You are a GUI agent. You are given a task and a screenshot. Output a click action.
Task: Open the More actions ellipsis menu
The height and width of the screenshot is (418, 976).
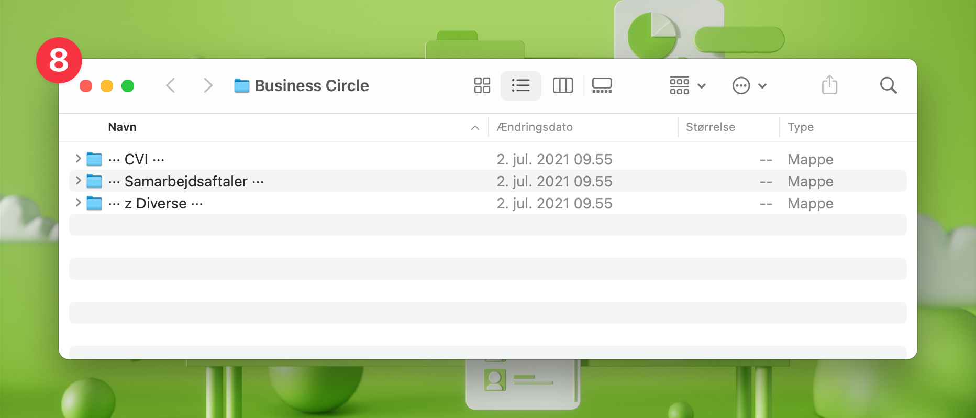[x=749, y=85]
